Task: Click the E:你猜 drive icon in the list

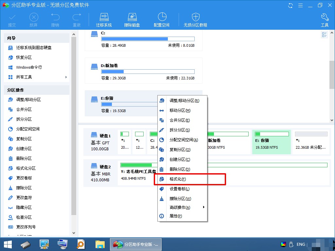Action: (x=94, y=99)
